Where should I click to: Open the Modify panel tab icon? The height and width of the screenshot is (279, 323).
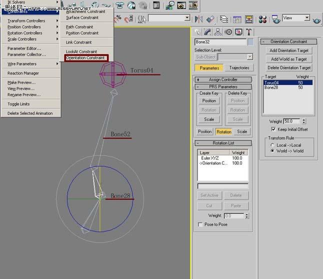coord(207,32)
